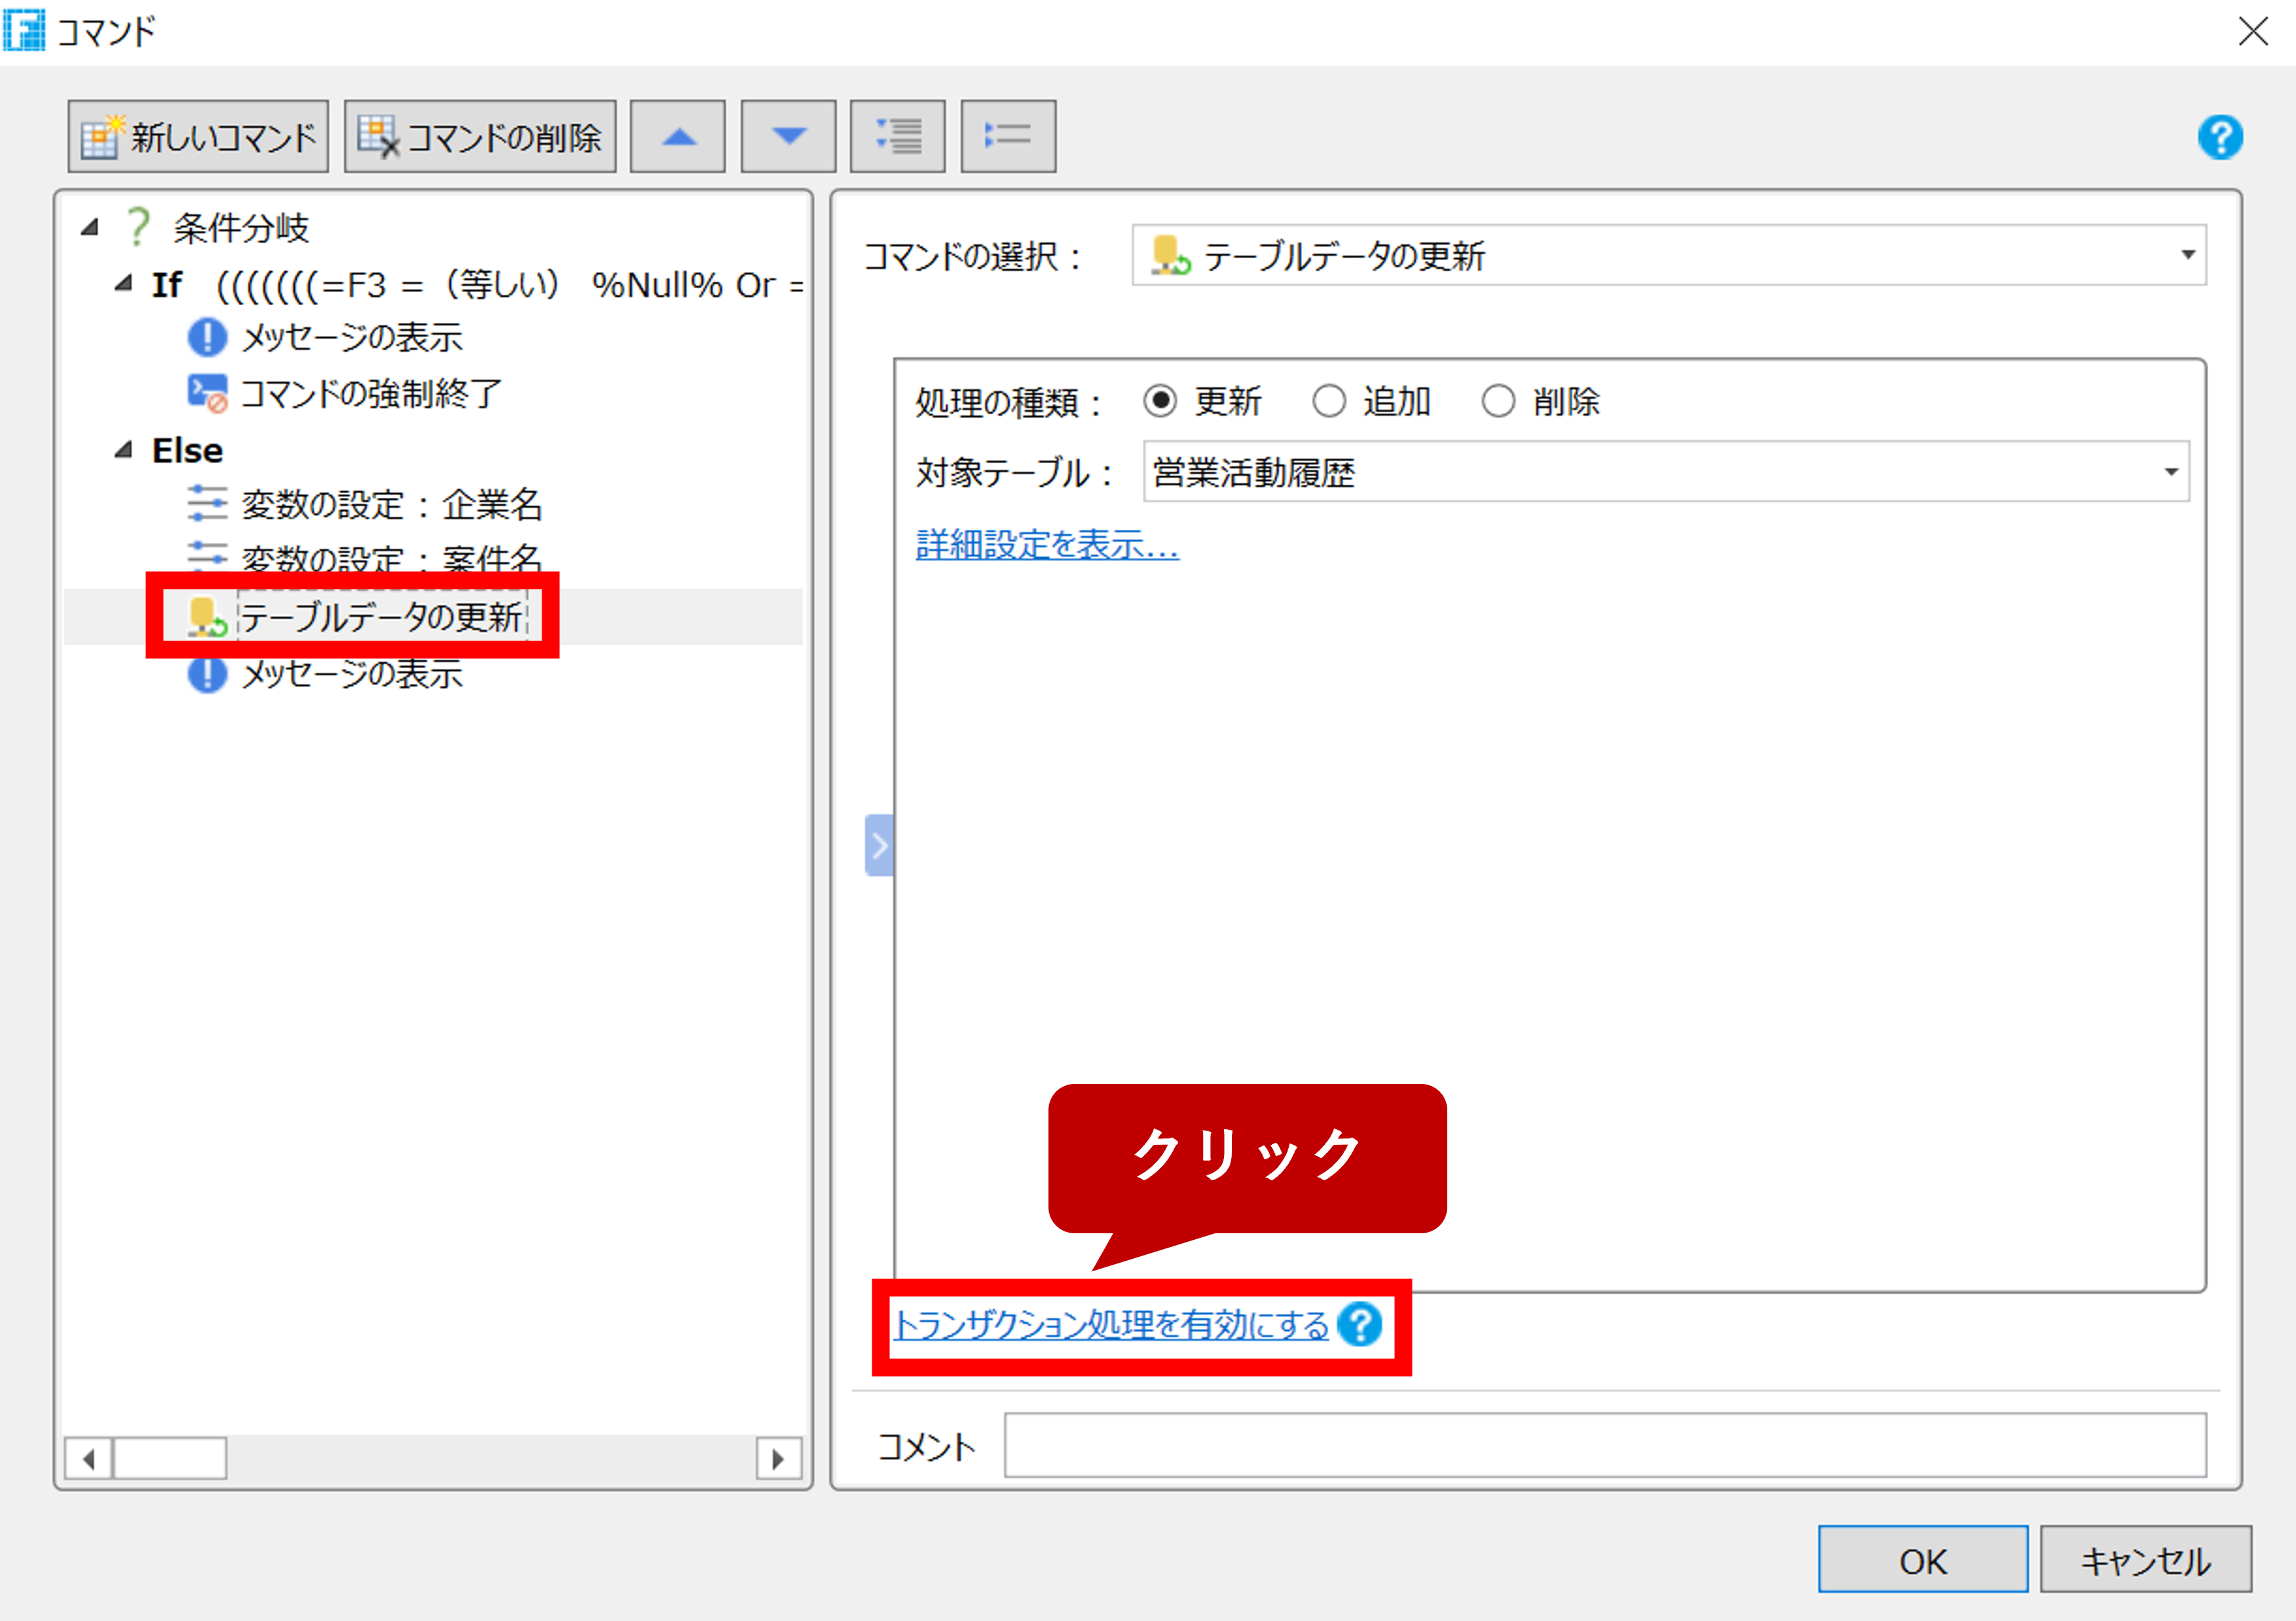
Task: Select the 追加 radio button
Action: (1330, 401)
